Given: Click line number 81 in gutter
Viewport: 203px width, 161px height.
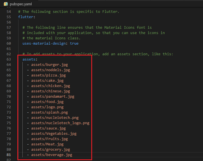Looking at the screenshot, I should coord(9,155).
